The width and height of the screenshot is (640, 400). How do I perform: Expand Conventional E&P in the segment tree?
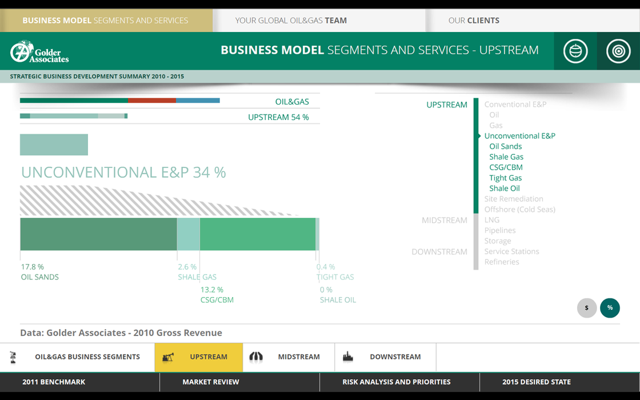pyautogui.click(x=515, y=105)
